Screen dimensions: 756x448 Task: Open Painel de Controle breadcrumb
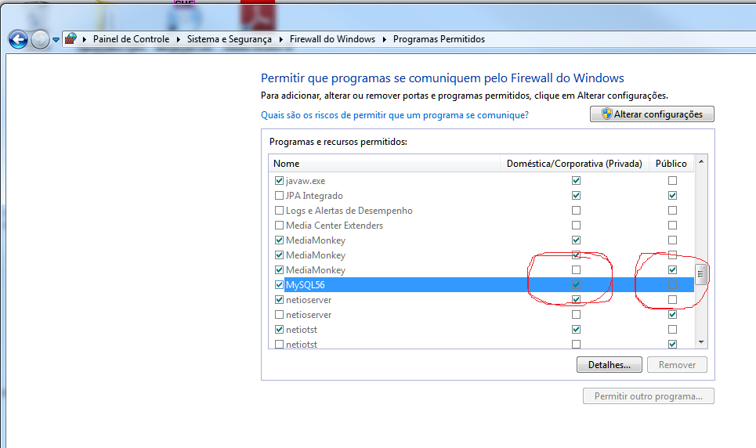click(131, 39)
